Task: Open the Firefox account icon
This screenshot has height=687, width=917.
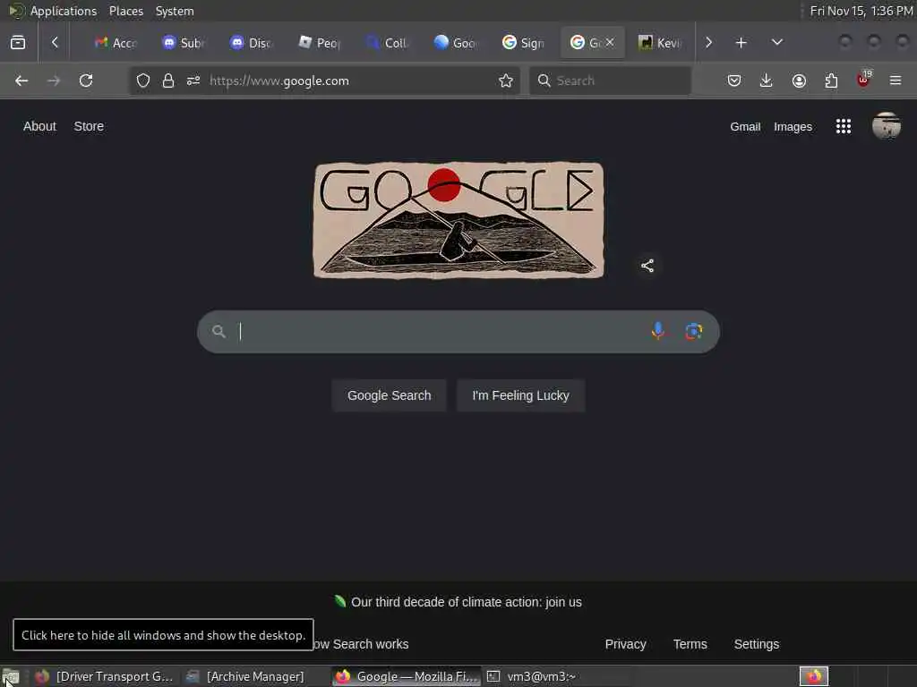Action: (x=799, y=81)
